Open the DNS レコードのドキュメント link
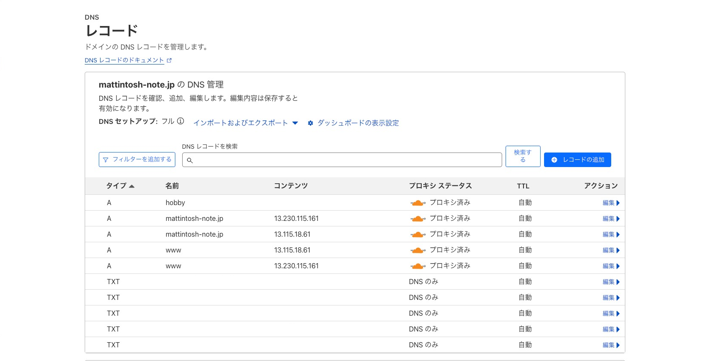Viewport: 710px width, 361px height. pyautogui.click(x=124, y=60)
